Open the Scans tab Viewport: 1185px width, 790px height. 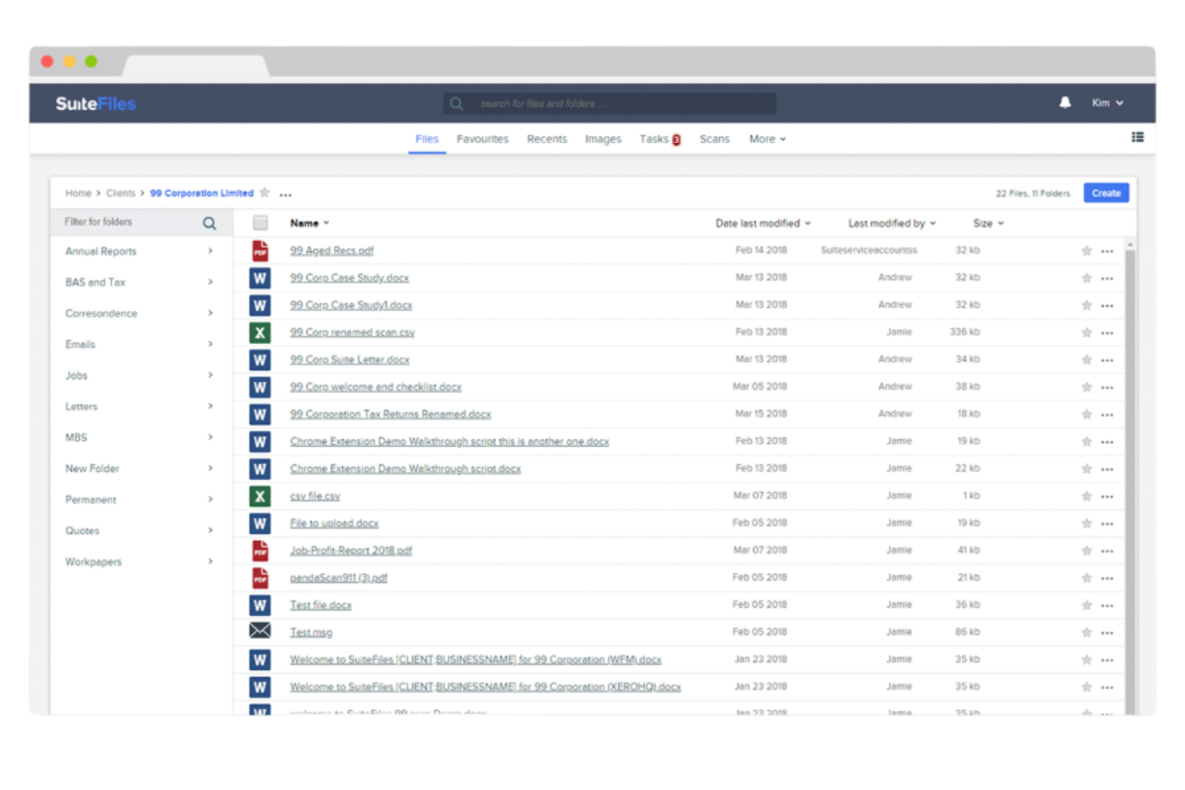click(714, 138)
